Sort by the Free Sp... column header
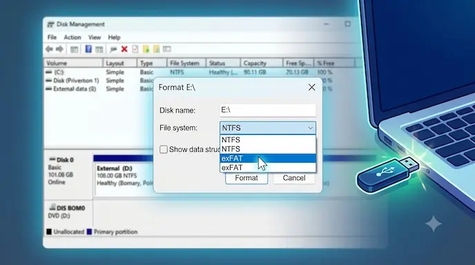Screen dimensions: 475x265 (298, 63)
